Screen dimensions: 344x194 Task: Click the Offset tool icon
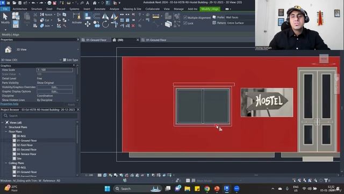pyautogui.click(x=97, y=16)
